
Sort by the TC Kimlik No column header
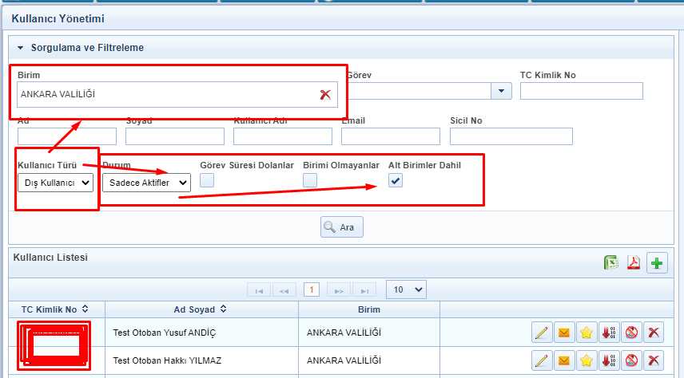[55, 309]
